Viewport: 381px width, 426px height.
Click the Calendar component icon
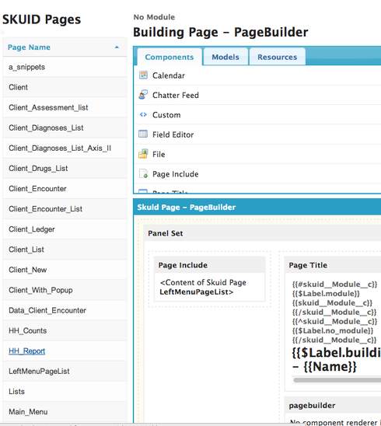pyautogui.click(x=143, y=75)
